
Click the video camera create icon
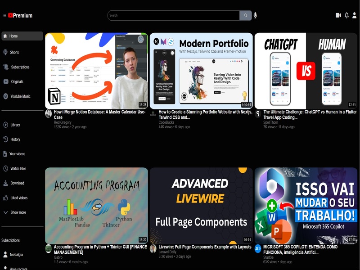(338, 15)
